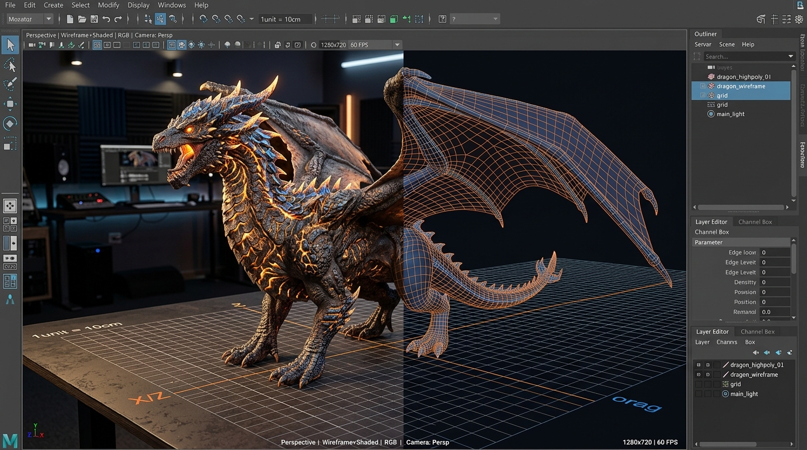Click the first layer arrow button in Layer Editor
The height and width of the screenshot is (450, 807).
(x=755, y=353)
